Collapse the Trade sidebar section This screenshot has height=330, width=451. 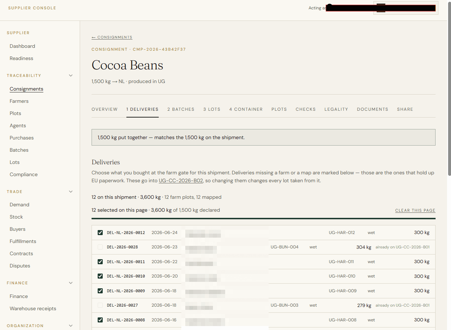pos(71,192)
